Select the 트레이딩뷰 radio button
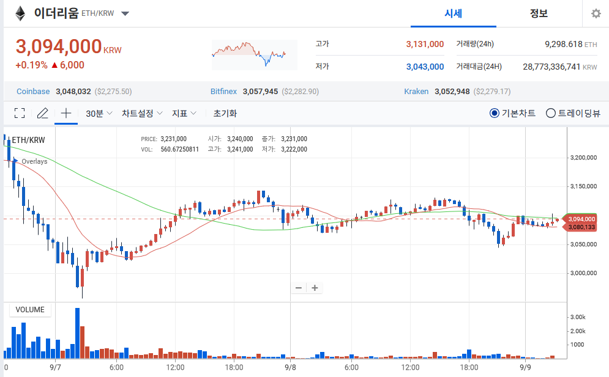609x377 pixels. pyautogui.click(x=551, y=113)
